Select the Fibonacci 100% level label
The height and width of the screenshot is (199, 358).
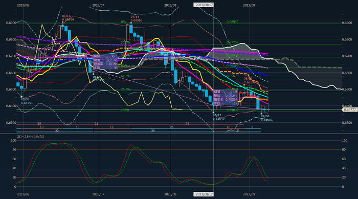coord(125,110)
